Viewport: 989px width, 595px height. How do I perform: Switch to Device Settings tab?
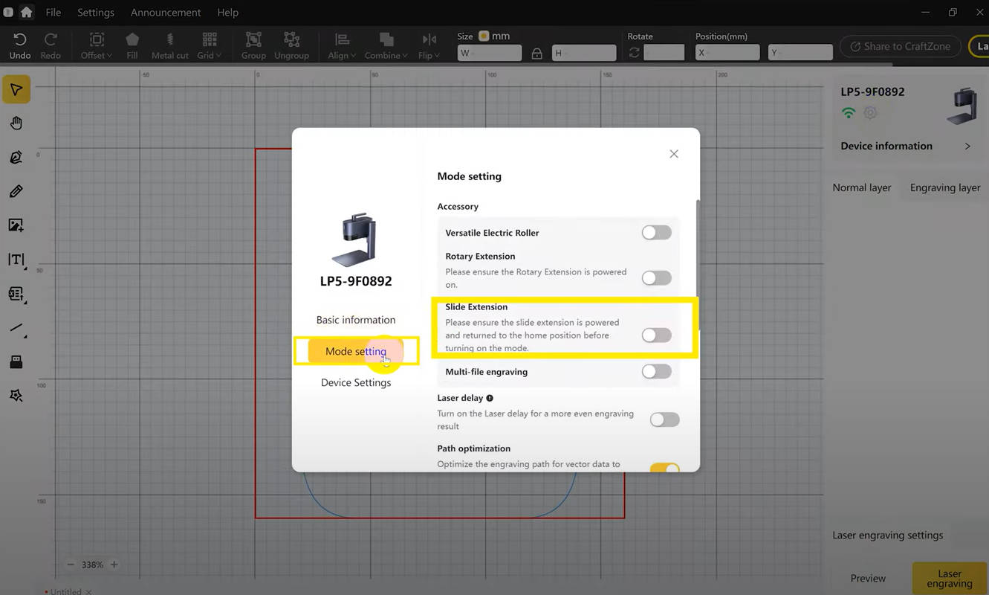pos(356,382)
